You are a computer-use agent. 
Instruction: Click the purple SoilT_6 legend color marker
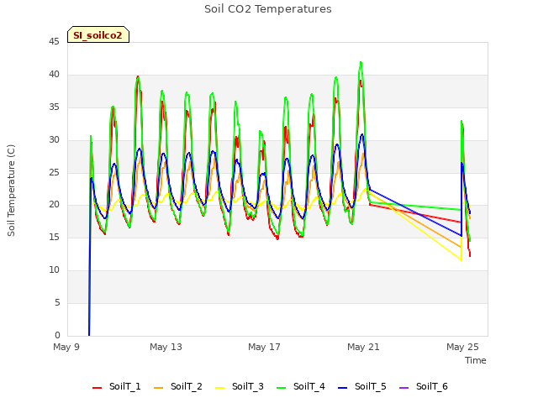point(404,388)
